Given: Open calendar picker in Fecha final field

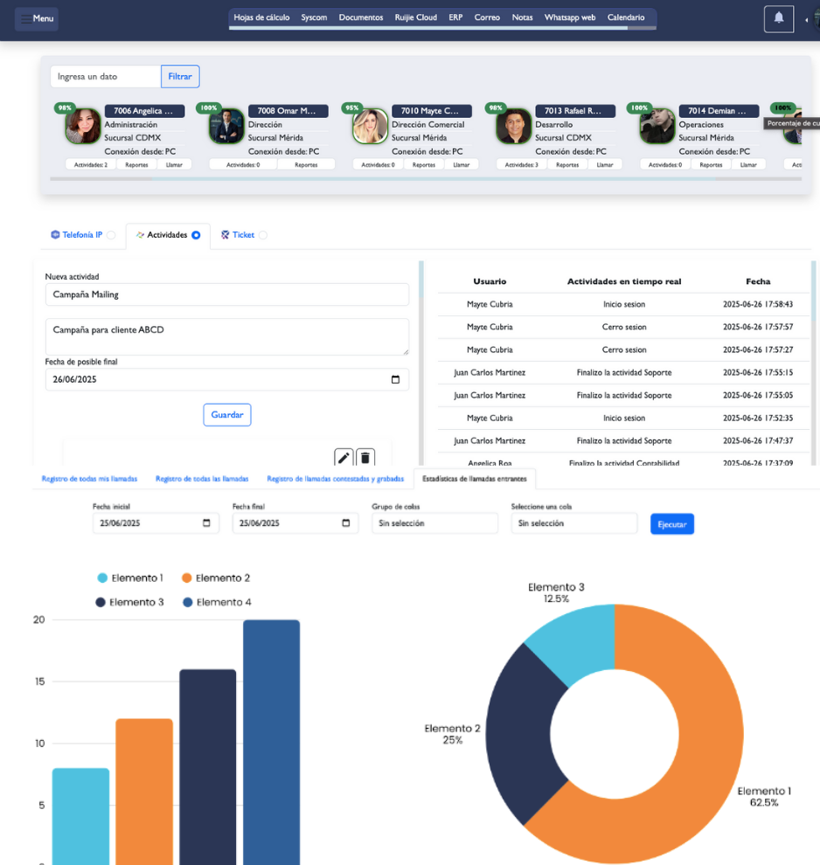Looking at the screenshot, I should click(345, 523).
